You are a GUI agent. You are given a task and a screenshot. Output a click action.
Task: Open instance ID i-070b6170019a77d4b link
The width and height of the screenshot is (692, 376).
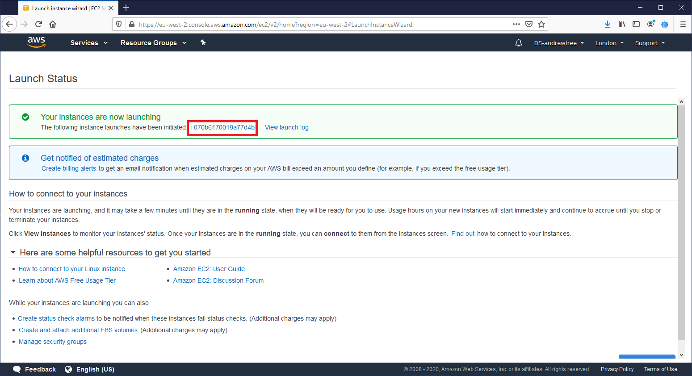222,127
